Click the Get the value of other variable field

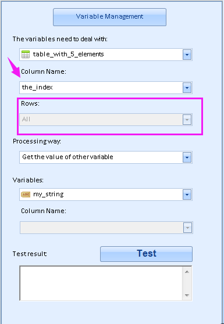pyautogui.click(x=106, y=157)
